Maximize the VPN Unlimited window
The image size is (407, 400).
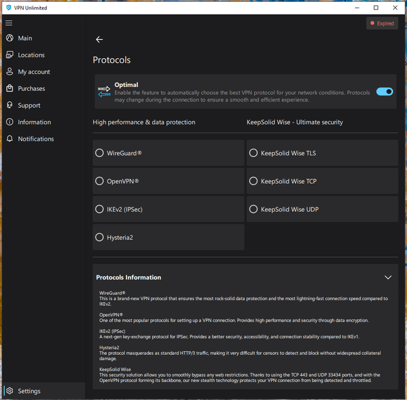[376, 8]
